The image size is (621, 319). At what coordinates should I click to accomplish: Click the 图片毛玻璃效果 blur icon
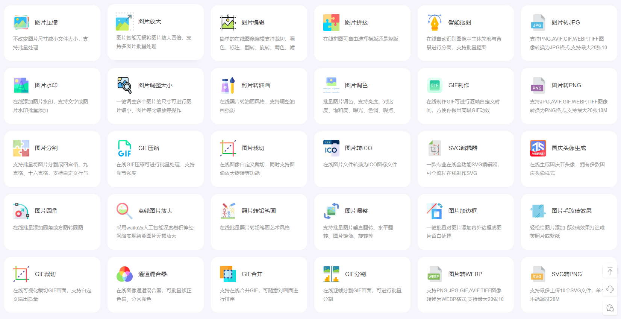click(538, 211)
